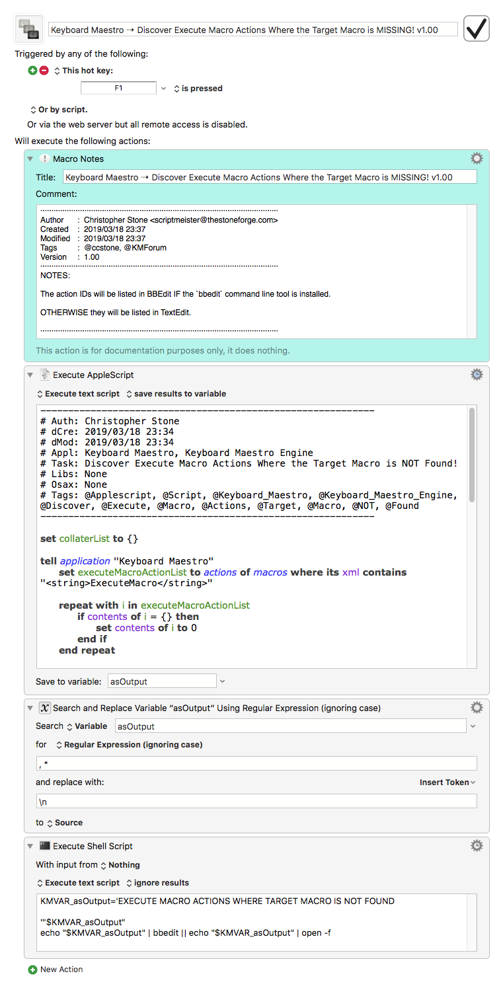Click inside the AppleScript code editor

point(252,536)
